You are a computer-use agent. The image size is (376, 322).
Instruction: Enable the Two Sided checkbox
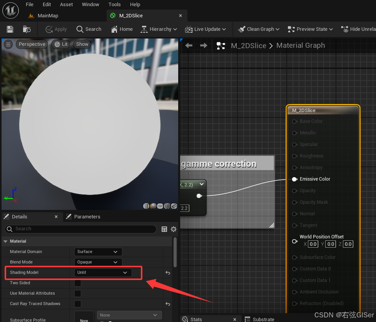point(78,283)
